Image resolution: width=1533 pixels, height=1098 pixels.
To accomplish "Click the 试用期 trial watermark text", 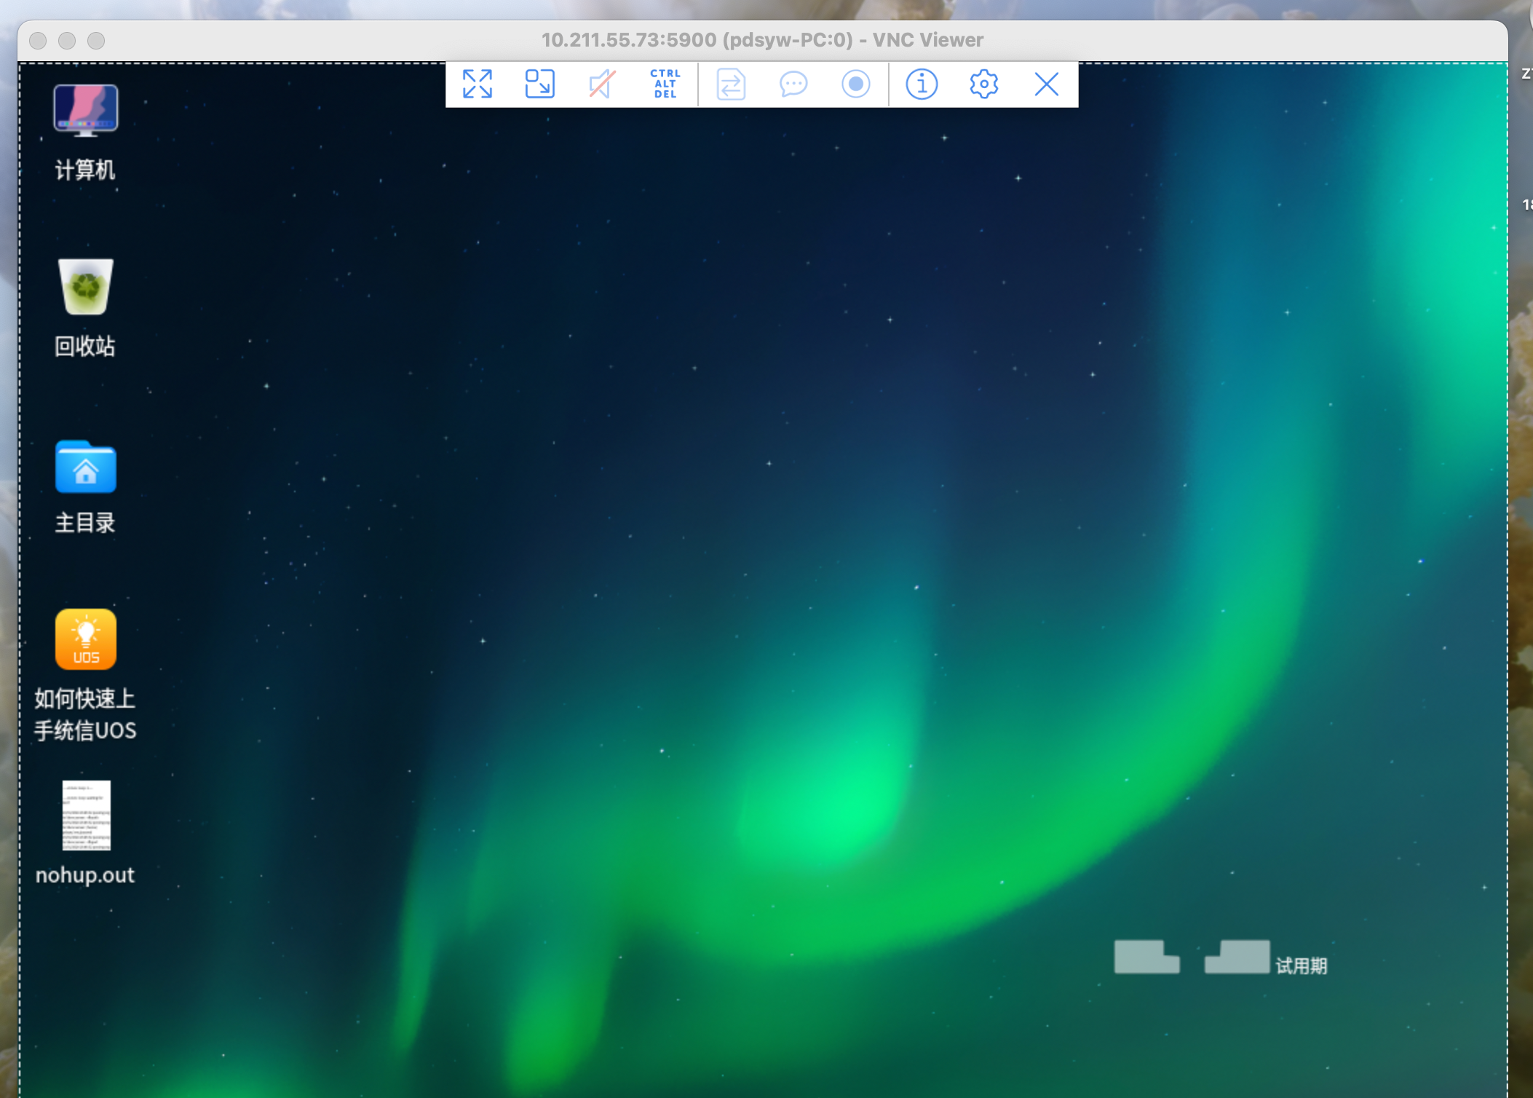I will click(x=1301, y=966).
